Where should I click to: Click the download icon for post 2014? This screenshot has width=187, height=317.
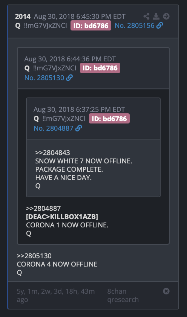click(156, 16)
